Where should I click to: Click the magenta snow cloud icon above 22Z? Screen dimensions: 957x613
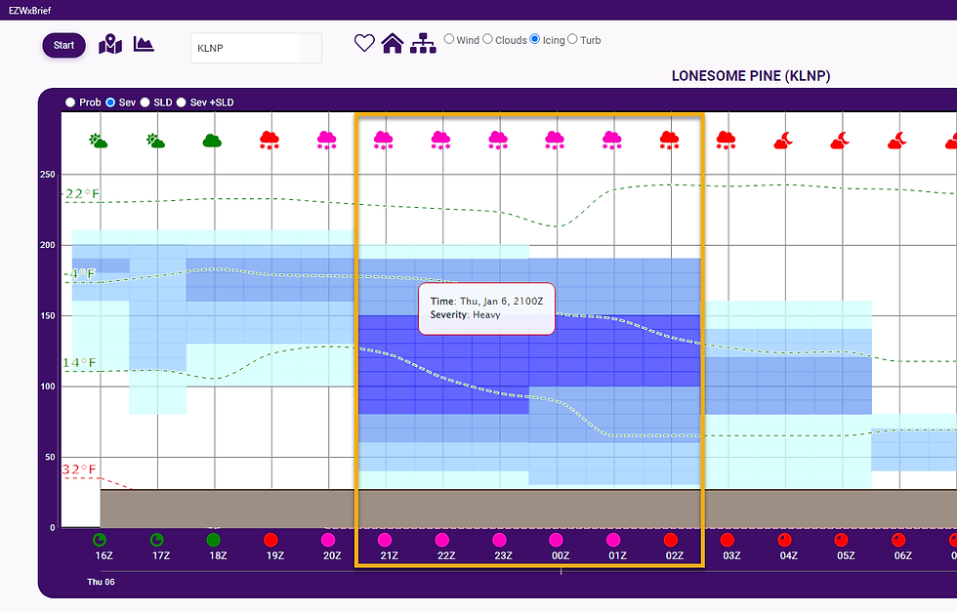pos(440,140)
